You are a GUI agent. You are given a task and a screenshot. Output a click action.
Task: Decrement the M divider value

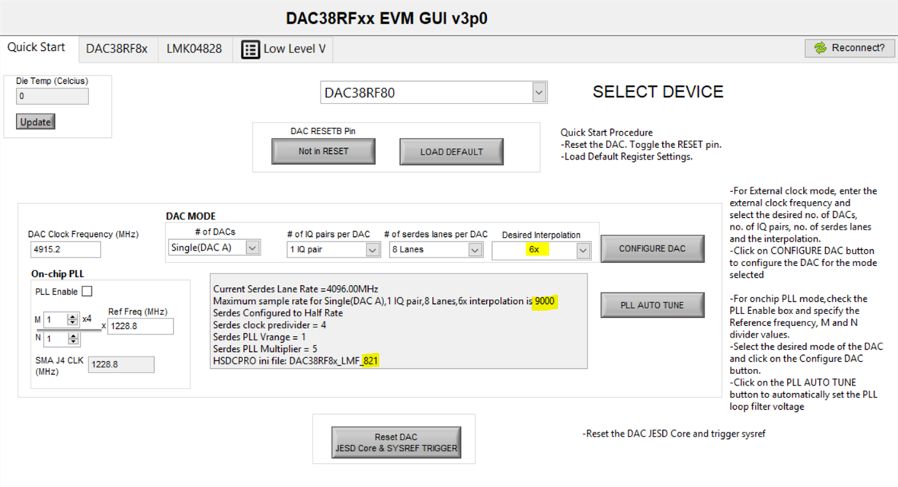pos(72,322)
